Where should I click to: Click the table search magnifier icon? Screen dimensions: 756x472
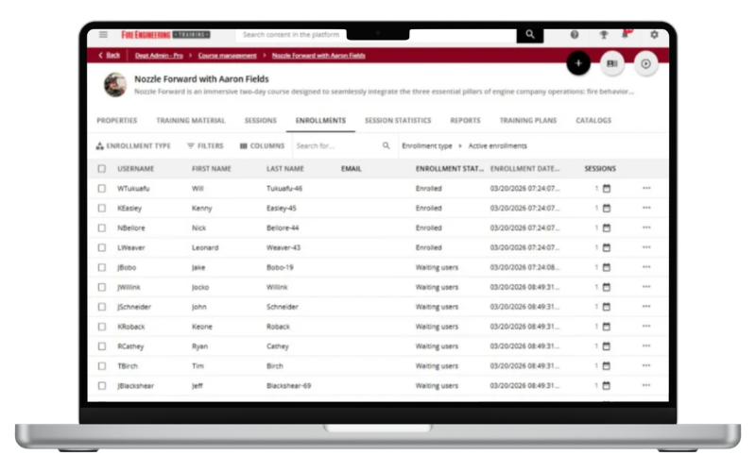click(x=387, y=145)
